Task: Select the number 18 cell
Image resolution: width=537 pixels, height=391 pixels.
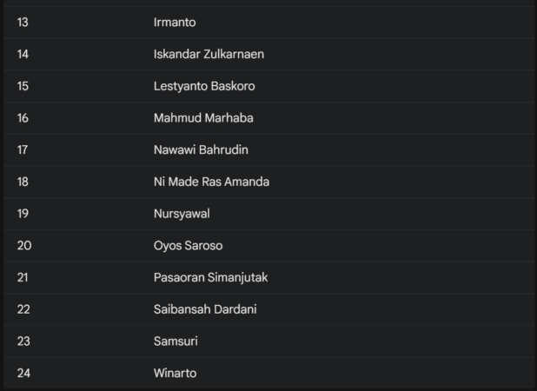Action: (x=23, y=182)
